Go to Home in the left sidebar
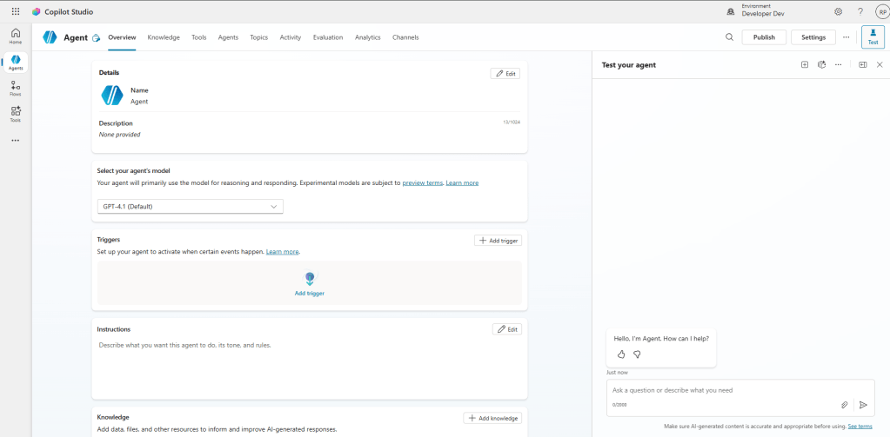The image size is (890, 437). coord(16,36)
